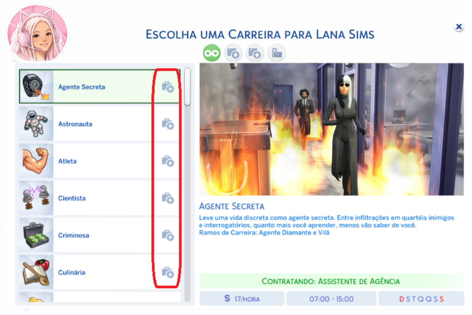Screen dimensions: 472x315
Task: Click the Agente Secreta preview image
Action: click(331, 129)
